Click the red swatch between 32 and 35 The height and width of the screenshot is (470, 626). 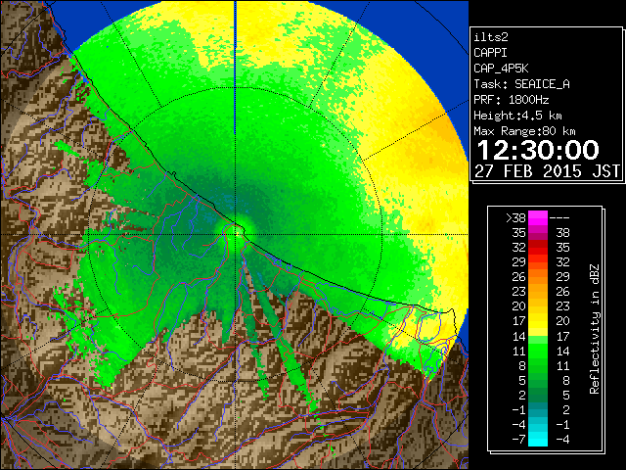coord(538,248)
